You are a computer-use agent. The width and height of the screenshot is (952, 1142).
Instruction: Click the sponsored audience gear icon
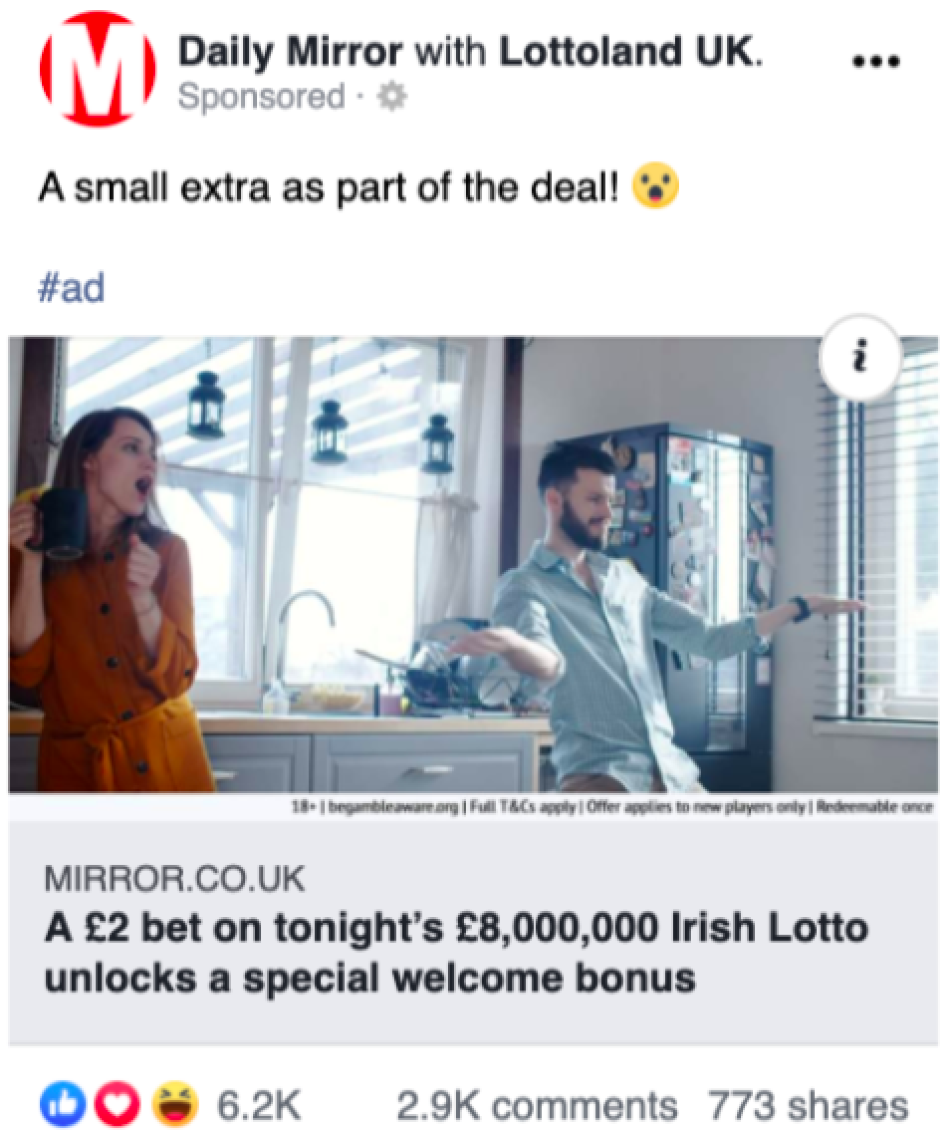tap(392, 96)
